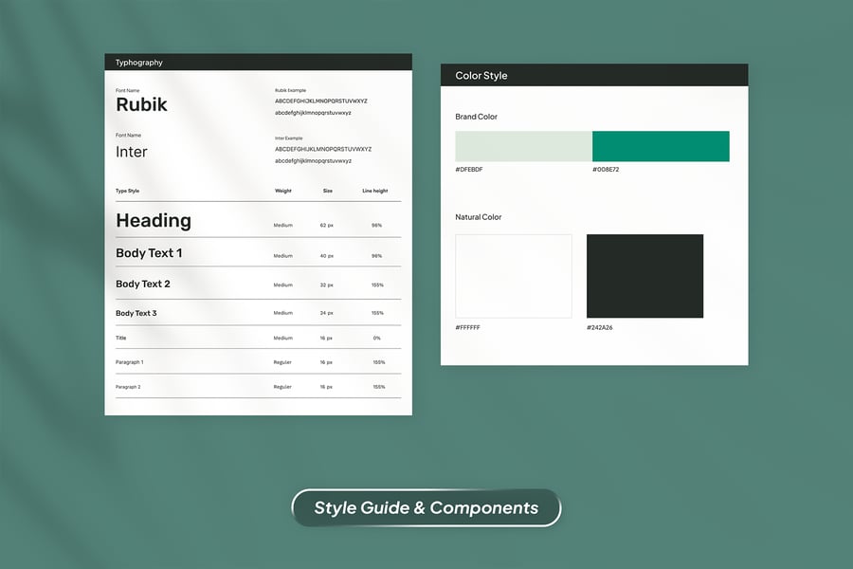
Task: Click the Paragraph 2 style row
Action: 128,387
